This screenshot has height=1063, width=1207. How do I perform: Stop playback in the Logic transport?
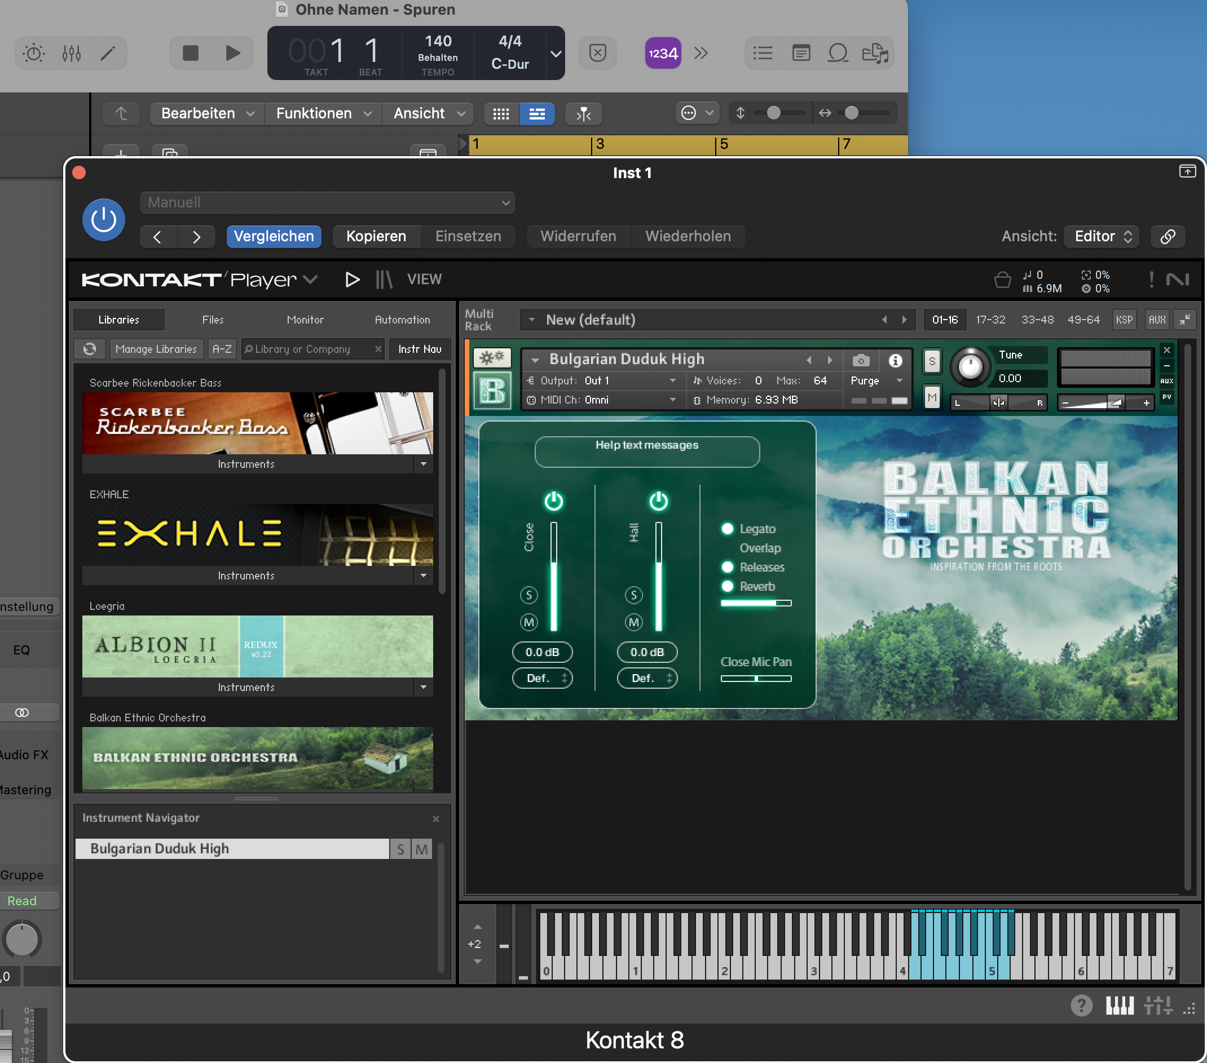pos(191,53)
